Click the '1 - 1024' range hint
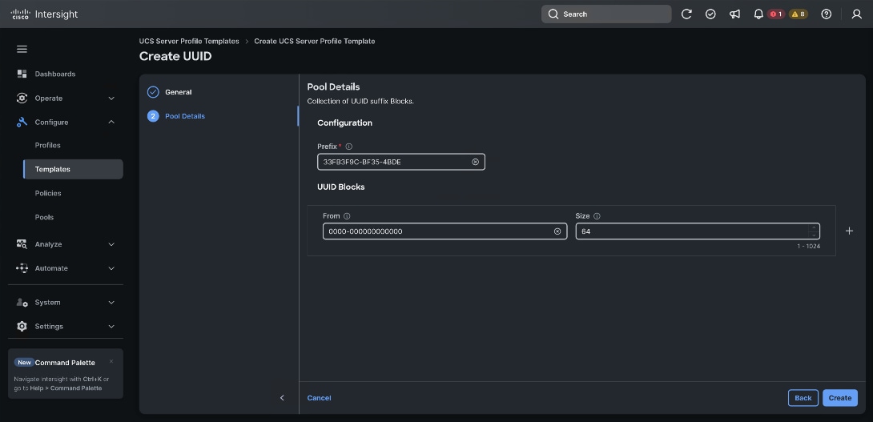 tap(808, 246)
